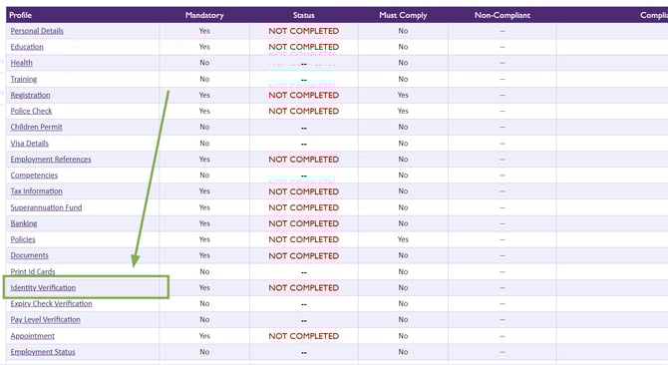This screenshot has height=365, width=668.
Task: Open the Personal Details profile link
Action: [37, 31]
